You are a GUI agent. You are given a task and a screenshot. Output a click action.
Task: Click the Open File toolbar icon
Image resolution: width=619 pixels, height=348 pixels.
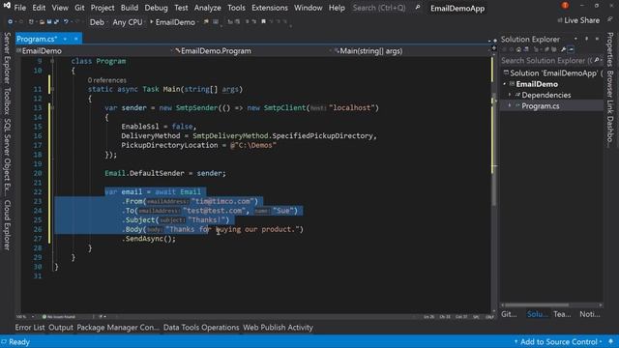click(42, 21)
